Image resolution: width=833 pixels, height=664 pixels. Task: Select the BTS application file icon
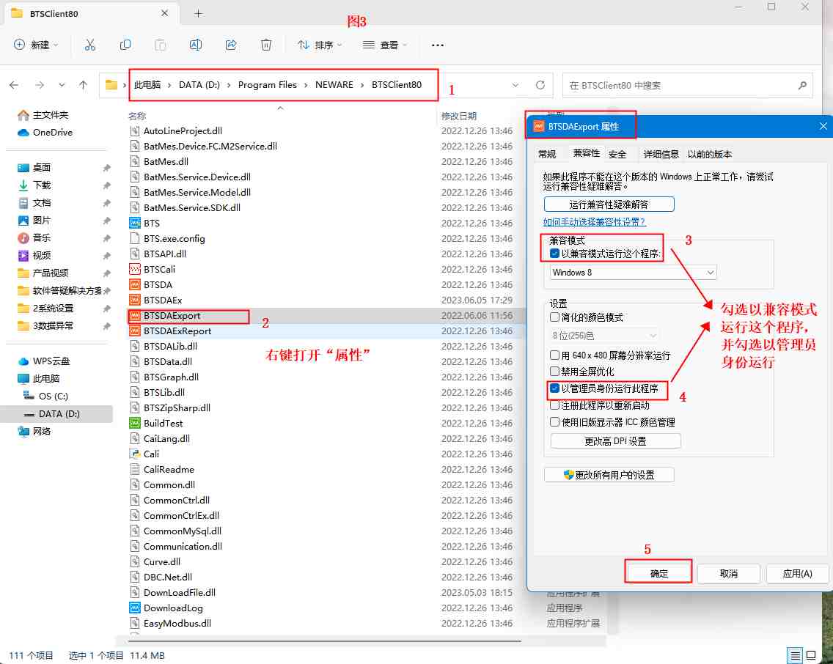pos(135,223)
